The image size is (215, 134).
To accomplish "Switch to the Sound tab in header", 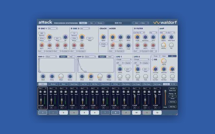I will 83,23.
